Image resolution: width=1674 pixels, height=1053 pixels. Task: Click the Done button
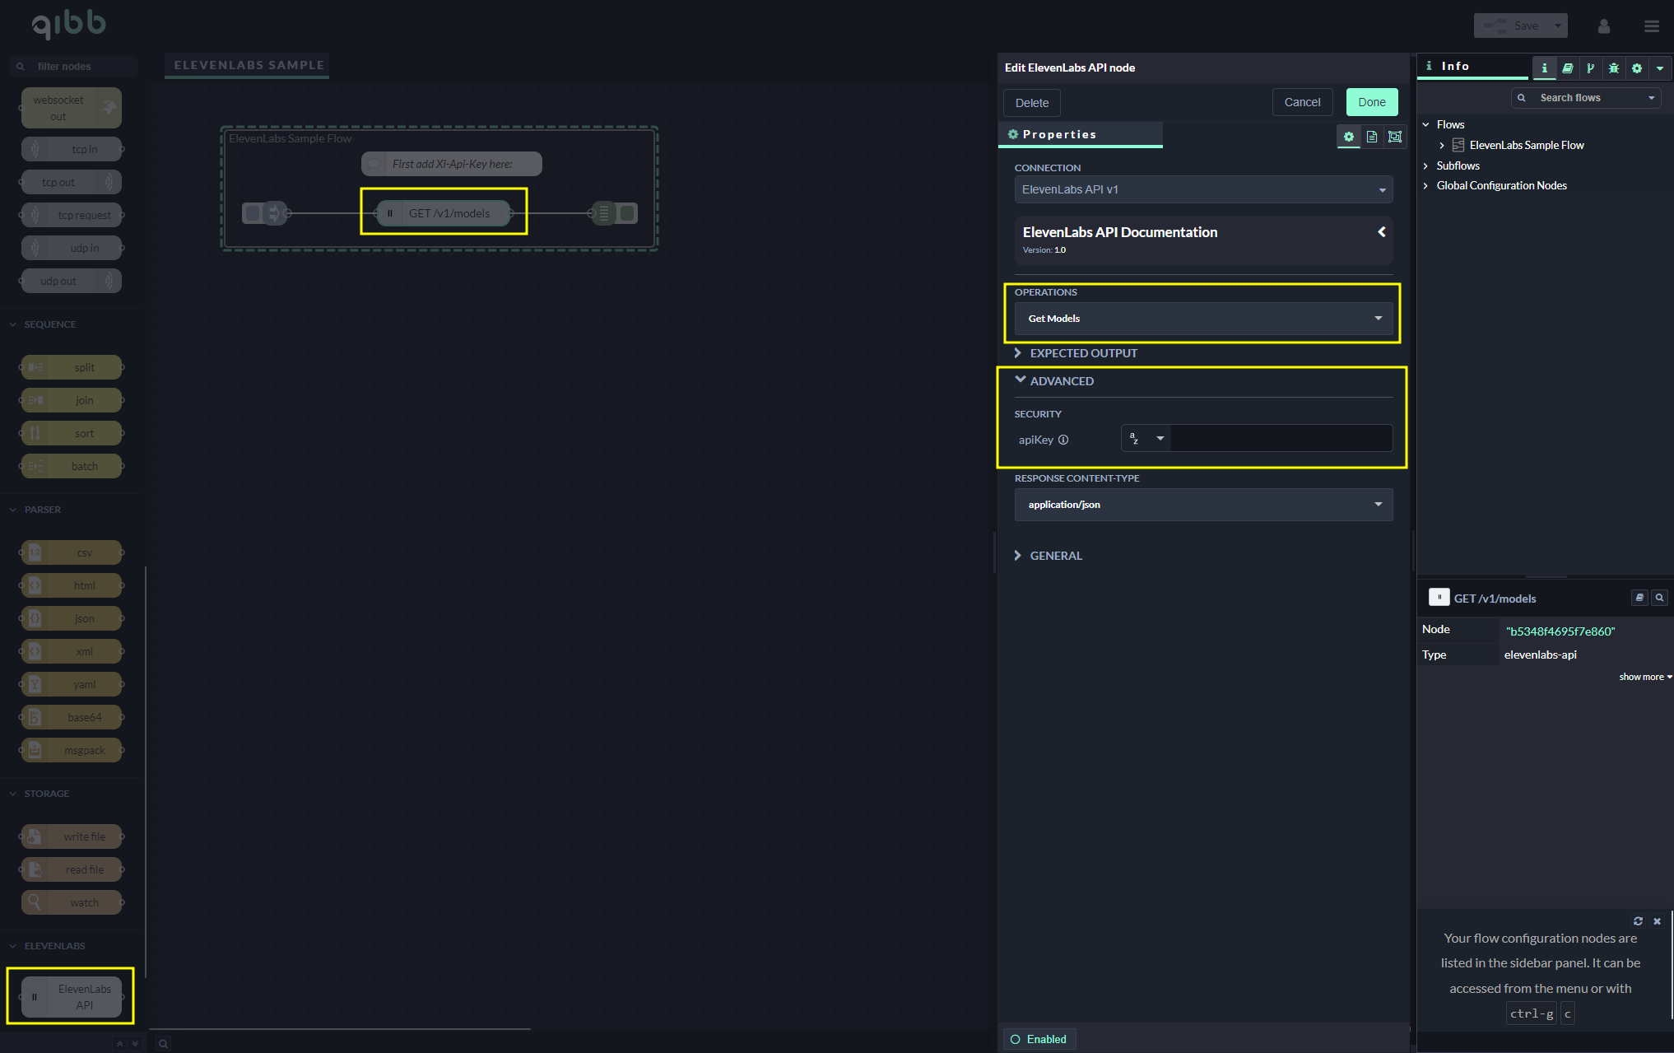click(x=1371, y=102)
